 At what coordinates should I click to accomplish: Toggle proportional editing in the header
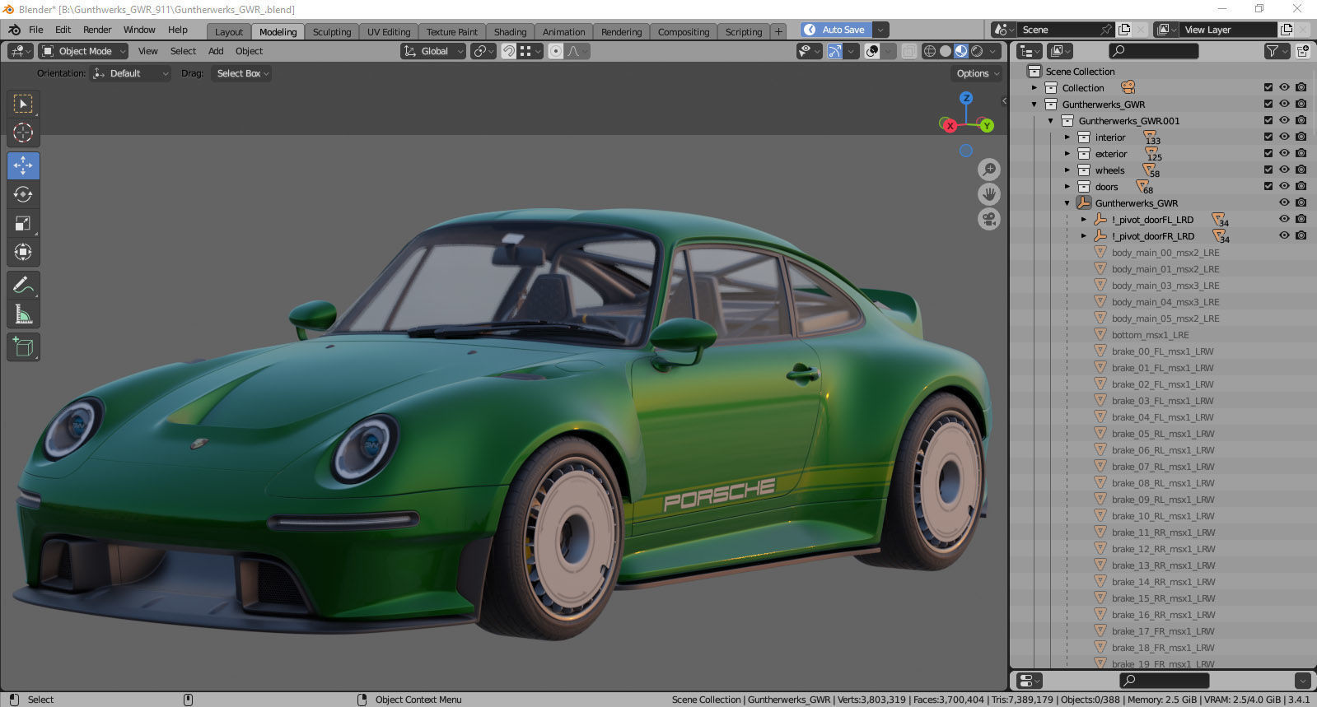556,51
